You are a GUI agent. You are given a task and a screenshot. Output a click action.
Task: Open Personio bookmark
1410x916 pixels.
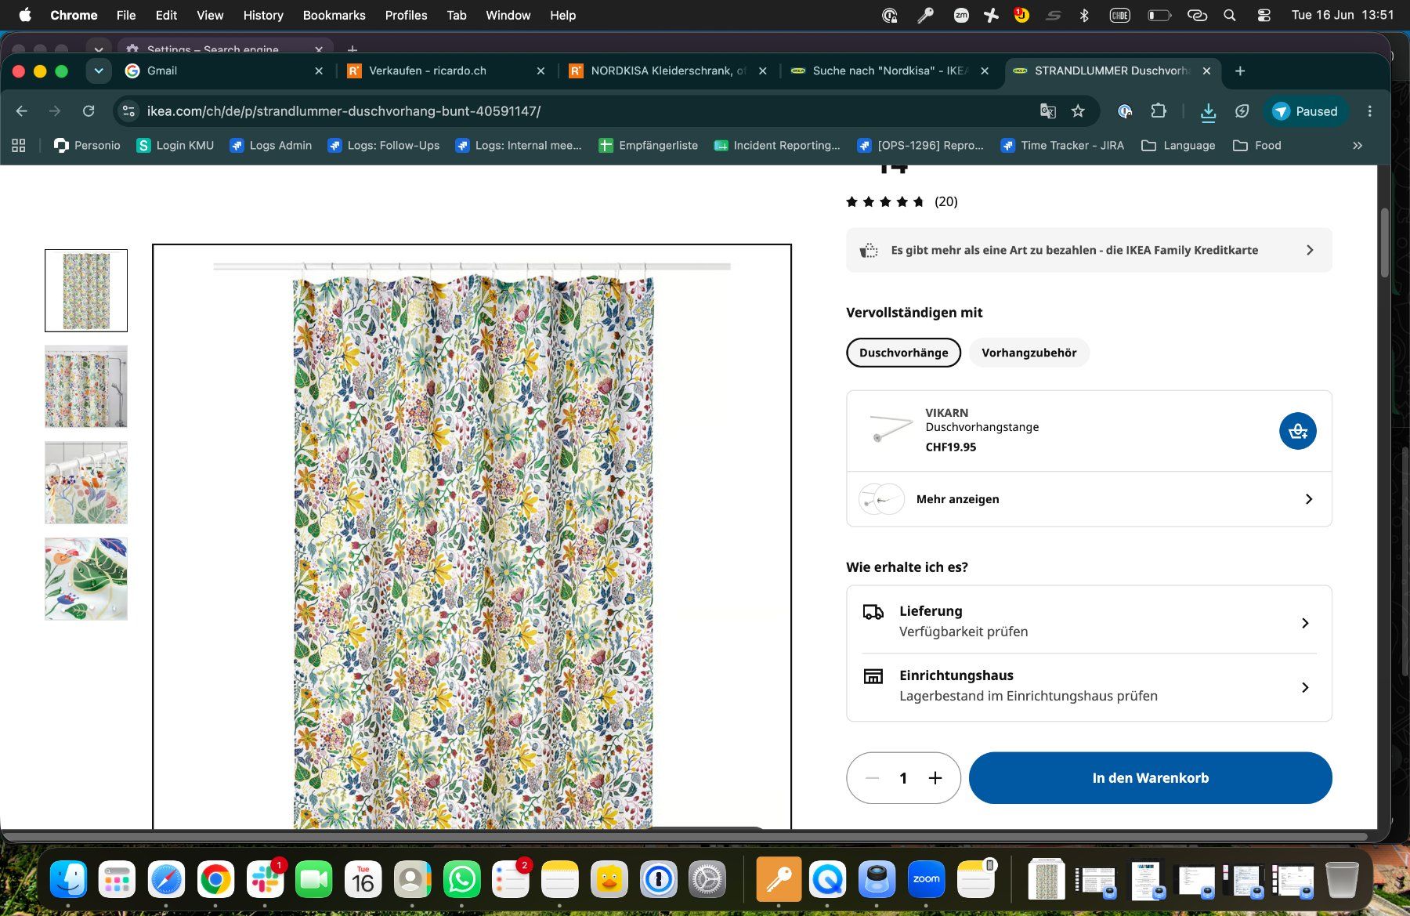click(87, 145)
